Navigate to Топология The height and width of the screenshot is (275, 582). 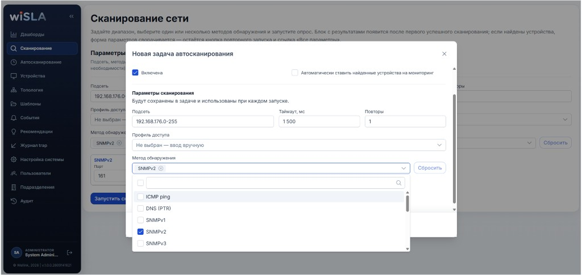(42, 90)
